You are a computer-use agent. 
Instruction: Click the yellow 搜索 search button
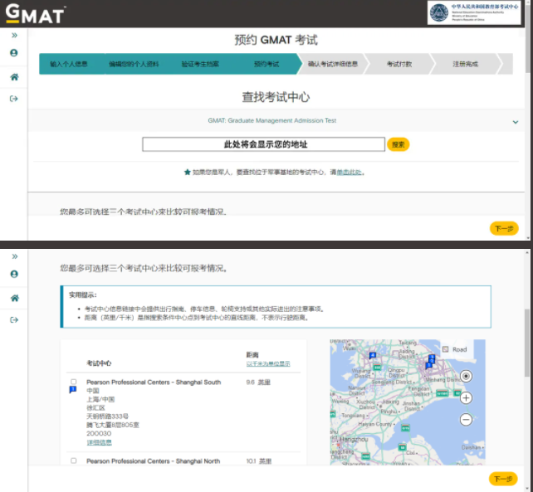pos(398,144)
